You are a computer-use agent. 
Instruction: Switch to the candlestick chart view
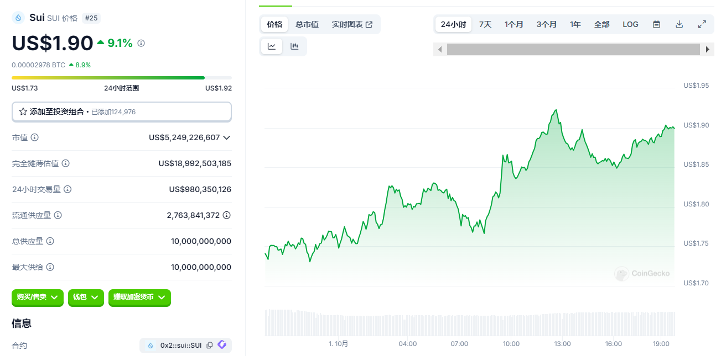[295, 46]
